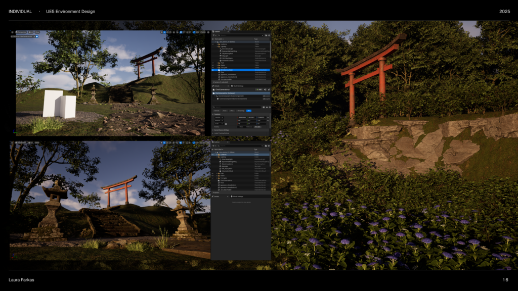Screen dimensions: 518x291
Task: Click the eject icon beside Pilot Actor label
Action: click(34, 36)
